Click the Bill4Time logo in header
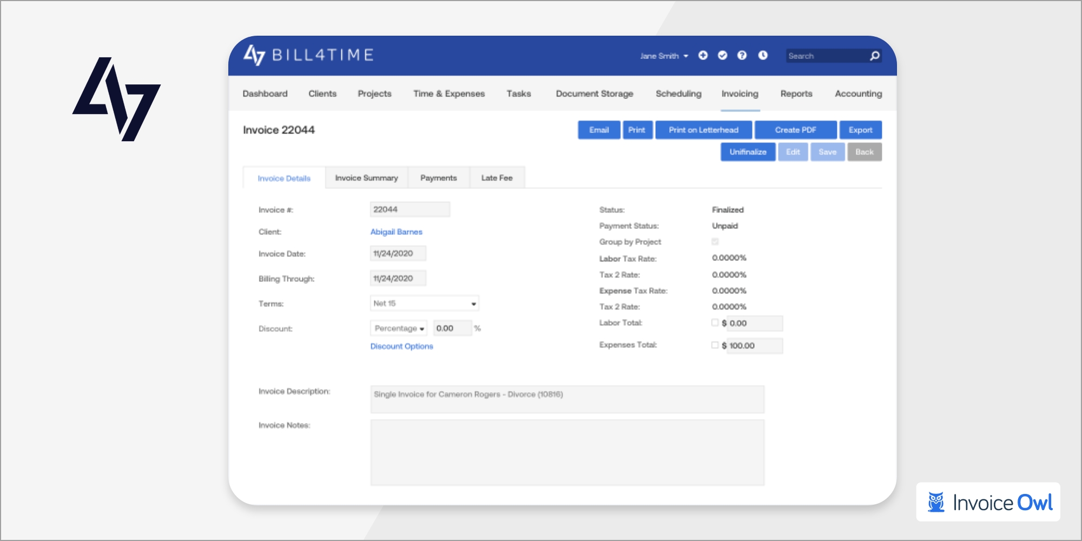The image size is (1082, 541). point(308,55)
